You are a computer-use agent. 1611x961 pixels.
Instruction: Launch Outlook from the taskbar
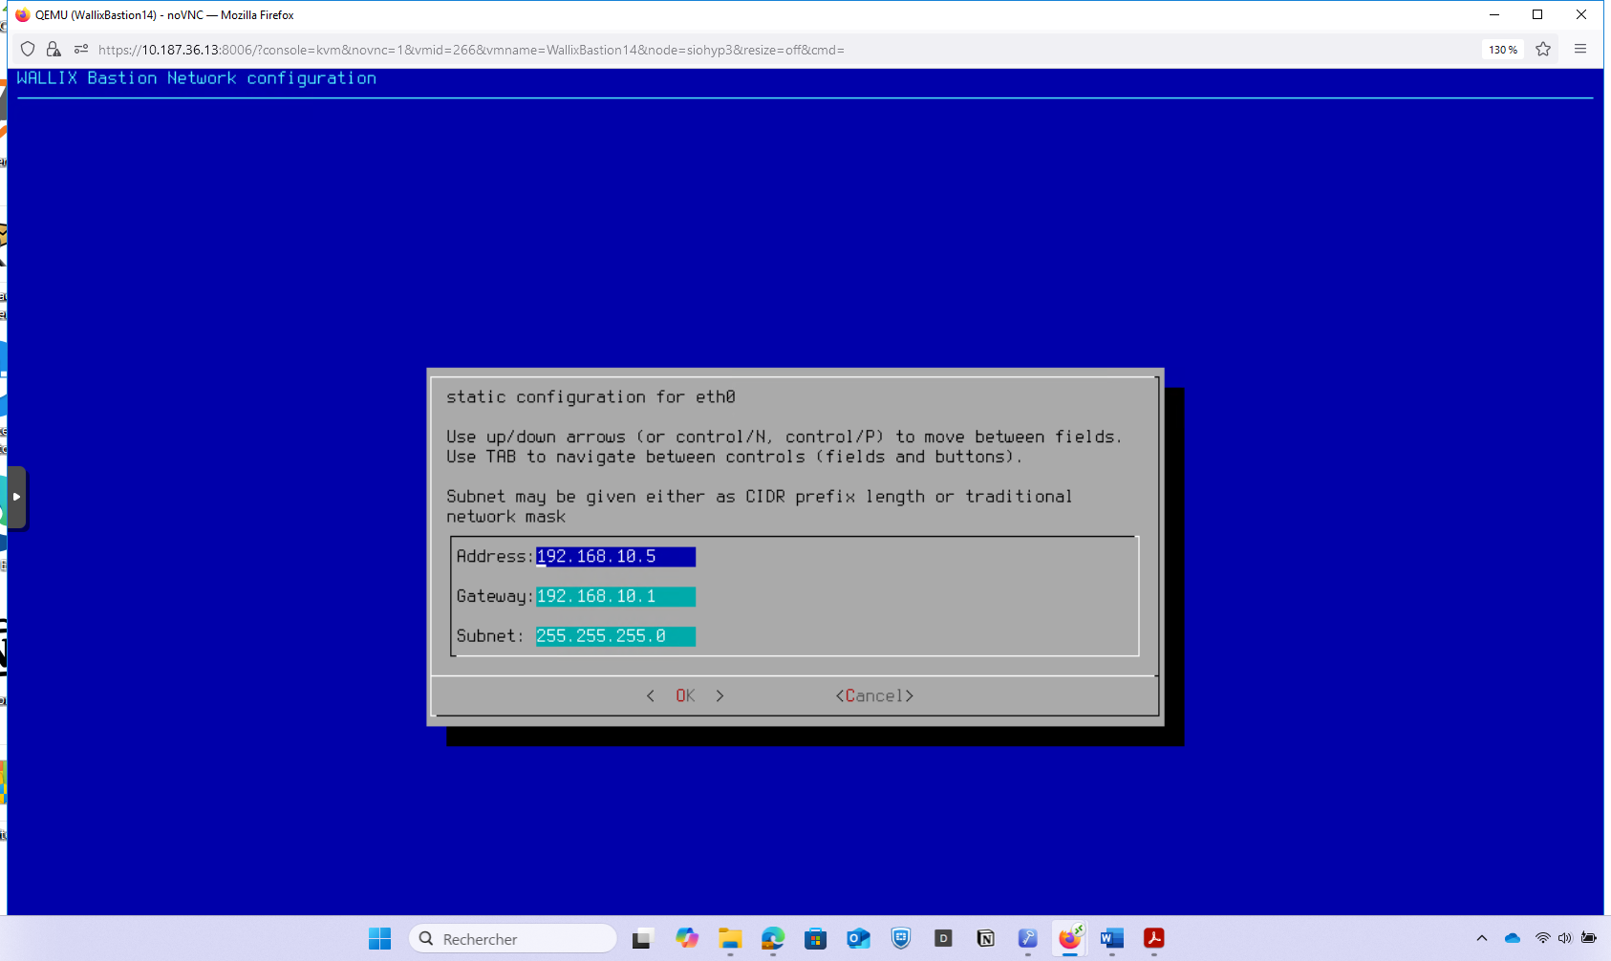pyautogui.click(x=858, y=939)
